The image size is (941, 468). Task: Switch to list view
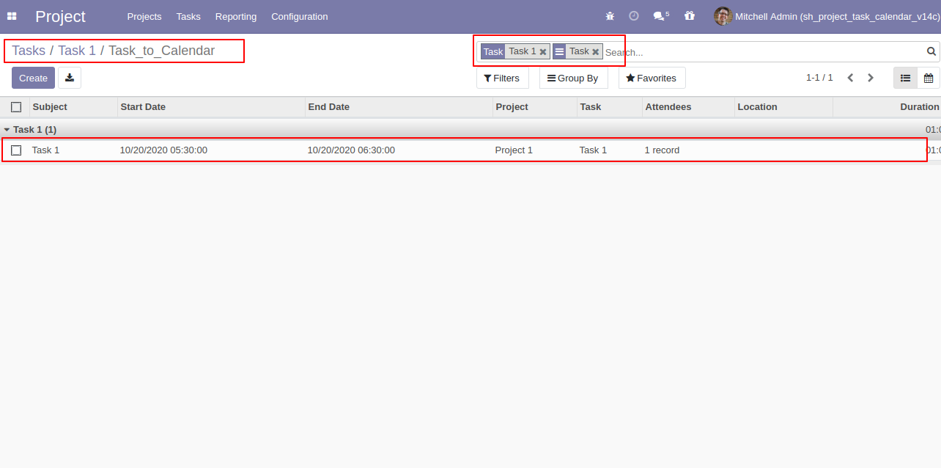point(905,78)
